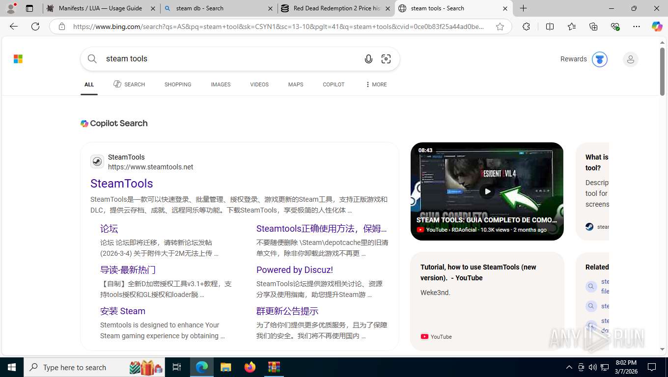Open the 群更新公告提示 sitelink

(287, 311)
